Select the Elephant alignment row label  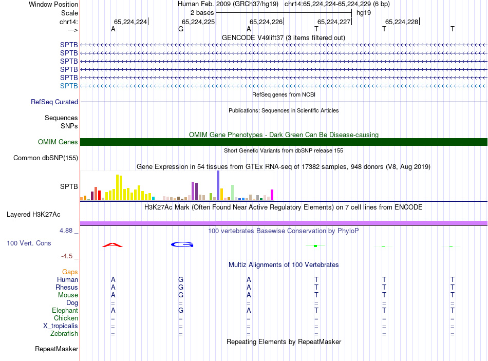coord(65,310)
